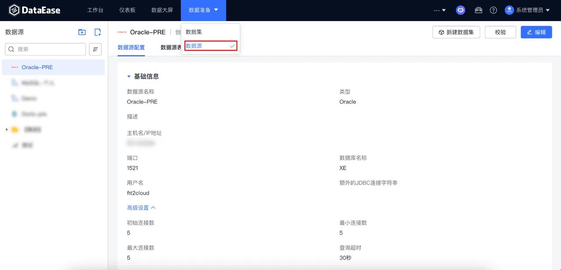Viewport: 561px width, 270px height.
Task: Click the user avatar icon
Action: [x=509, y=10]
